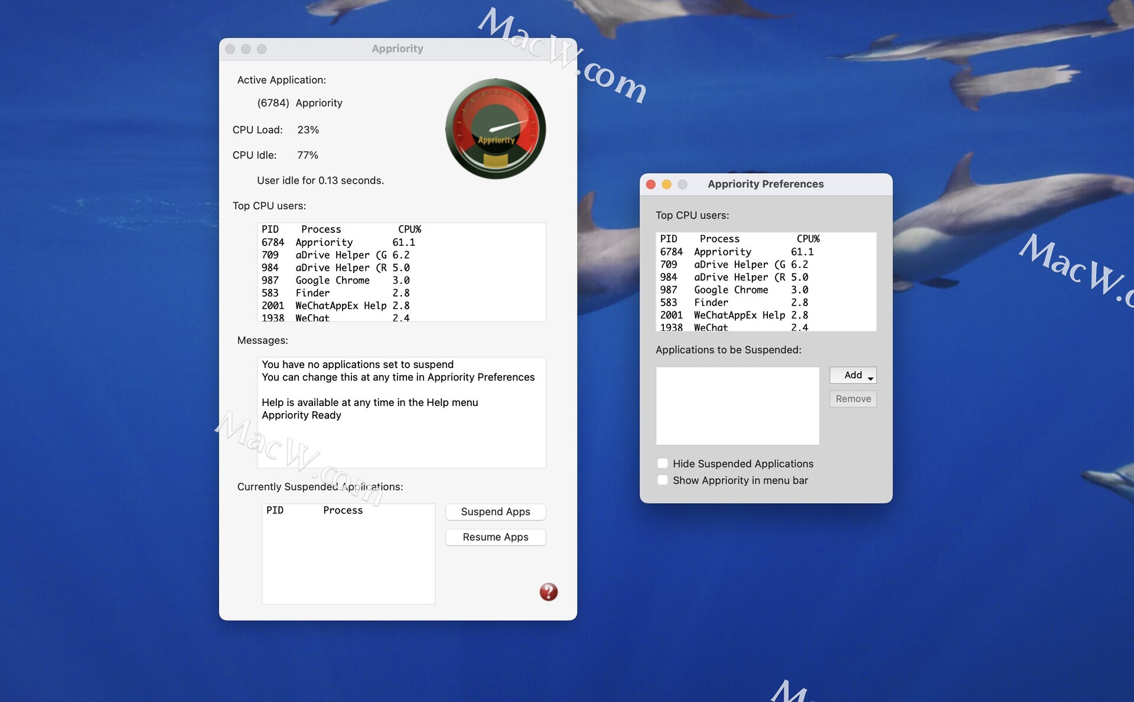Toggle Show Appriority in menu bar
1134x702 pixels.
point(663,480)
